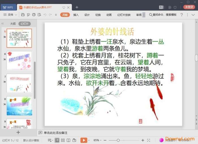This screenshot has width=198, height=144.
Task: Zoom in with plus button
Action: point(143,140)
